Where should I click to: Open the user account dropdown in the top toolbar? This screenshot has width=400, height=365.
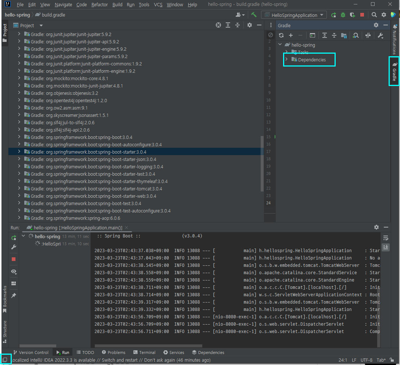tap(240, 15)
